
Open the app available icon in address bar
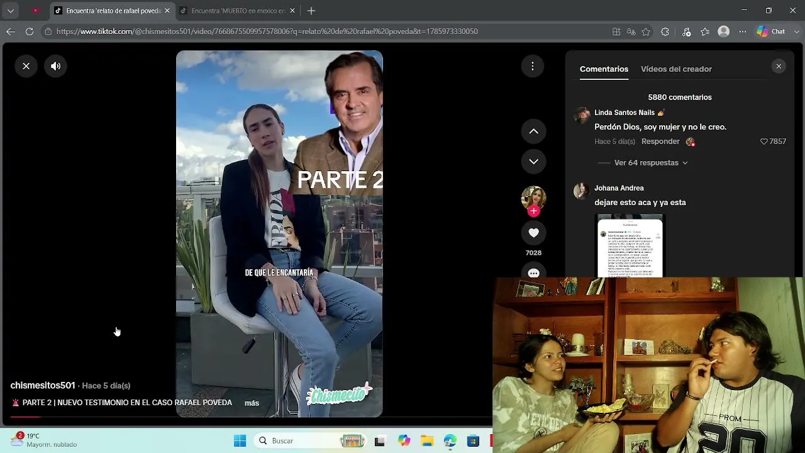point(616,31)
